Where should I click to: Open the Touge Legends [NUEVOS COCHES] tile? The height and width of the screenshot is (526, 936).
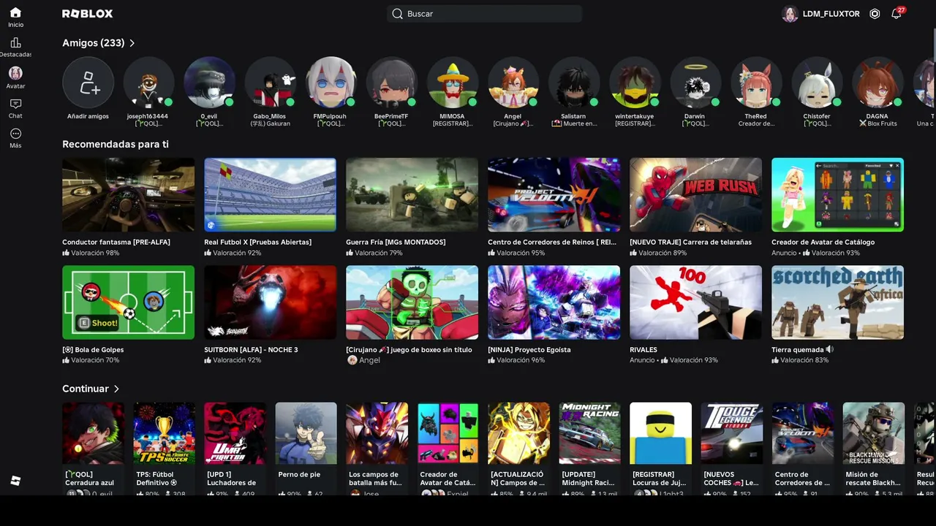point(731,449)
